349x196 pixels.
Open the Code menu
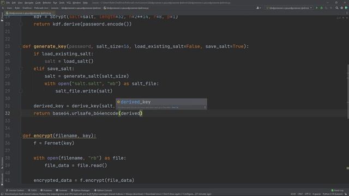(x=38, y=3)
